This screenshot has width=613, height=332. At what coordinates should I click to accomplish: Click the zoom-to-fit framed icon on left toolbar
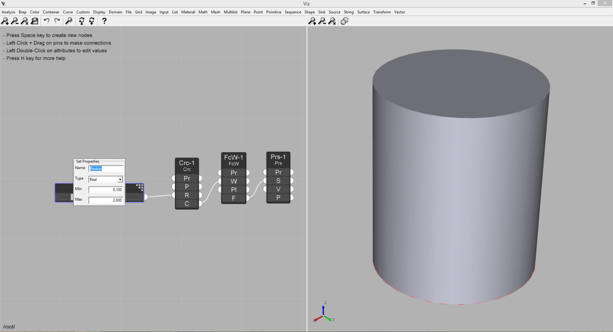[34, 21]
